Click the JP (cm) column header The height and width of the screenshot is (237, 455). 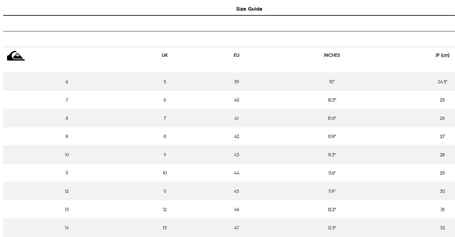point(442,55)
